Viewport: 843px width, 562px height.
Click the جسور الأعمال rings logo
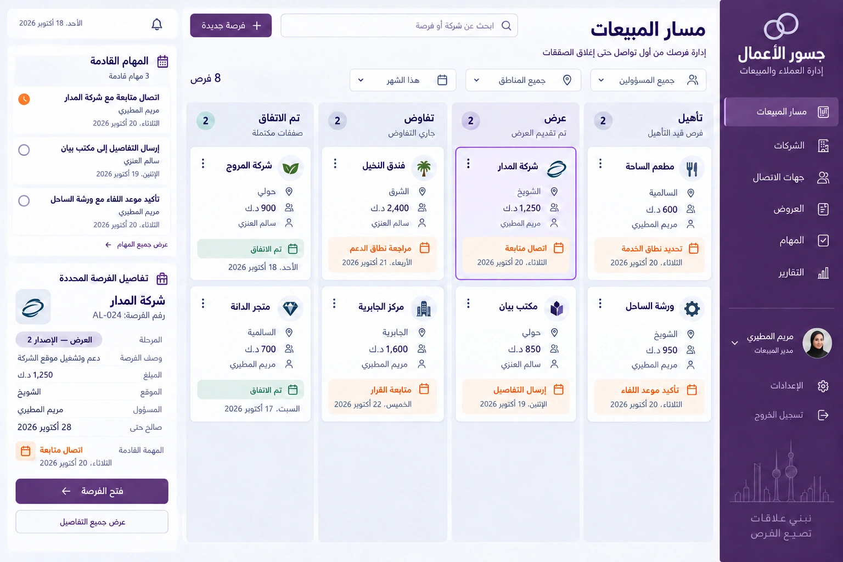[781, 26]
